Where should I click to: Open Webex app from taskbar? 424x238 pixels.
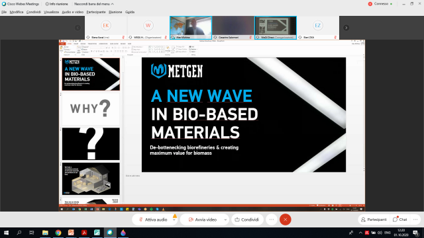point(110,233)
